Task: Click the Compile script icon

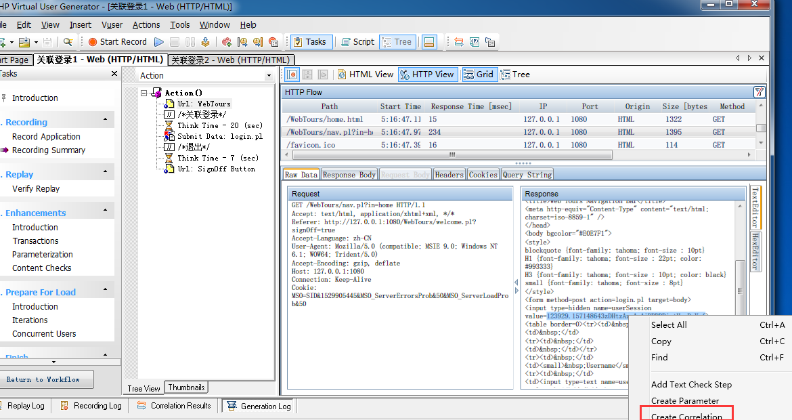Action: pyautogui.click(x=205, y=42)
